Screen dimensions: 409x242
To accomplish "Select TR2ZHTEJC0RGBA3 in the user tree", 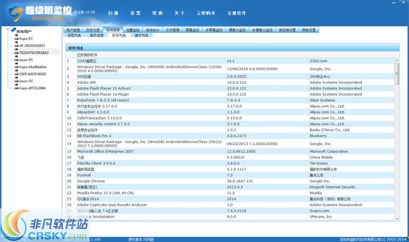I will [x=34, y=53].
